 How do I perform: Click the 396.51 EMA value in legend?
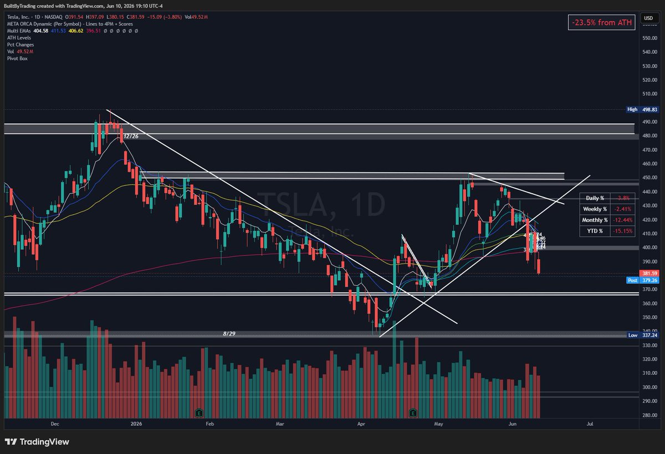pyautogui.click(x=94, y=31)
